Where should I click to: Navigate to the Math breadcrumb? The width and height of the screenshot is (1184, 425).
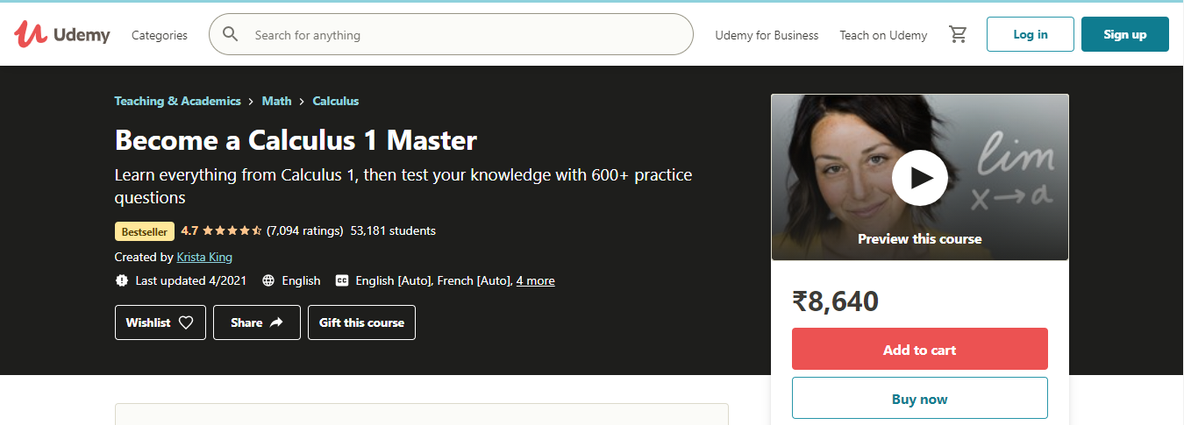tap(277, 101)
